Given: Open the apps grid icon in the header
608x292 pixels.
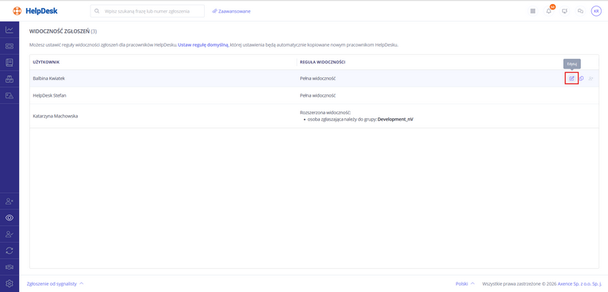Looking at the screenshot, I should tap(533, 11).
